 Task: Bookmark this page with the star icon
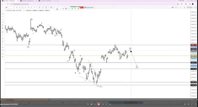(x=178, y=4)
